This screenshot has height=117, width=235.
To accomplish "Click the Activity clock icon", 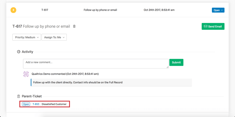I will tap(19, 52).
